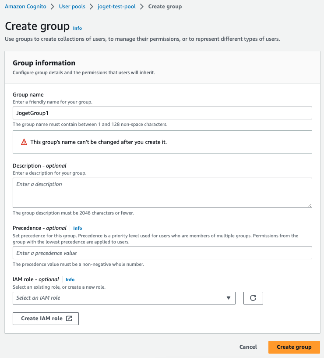Screen dimensions: 324x358
Task: Submit with the orange Create group button
Action: click(294, 347)
